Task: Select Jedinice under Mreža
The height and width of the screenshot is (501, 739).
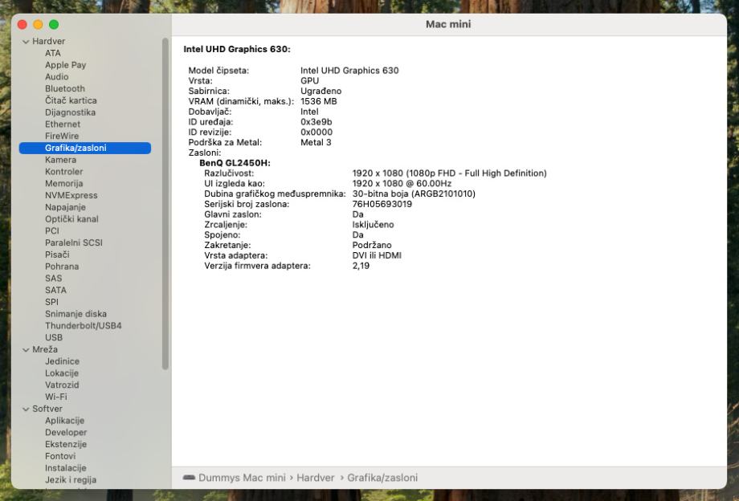Action: click(62, 361)
